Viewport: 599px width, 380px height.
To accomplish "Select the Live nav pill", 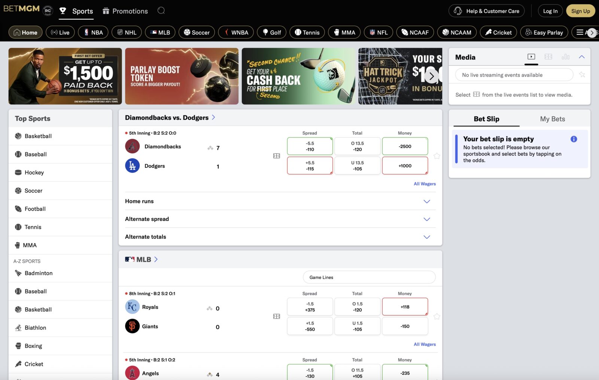I will [60, 33].
